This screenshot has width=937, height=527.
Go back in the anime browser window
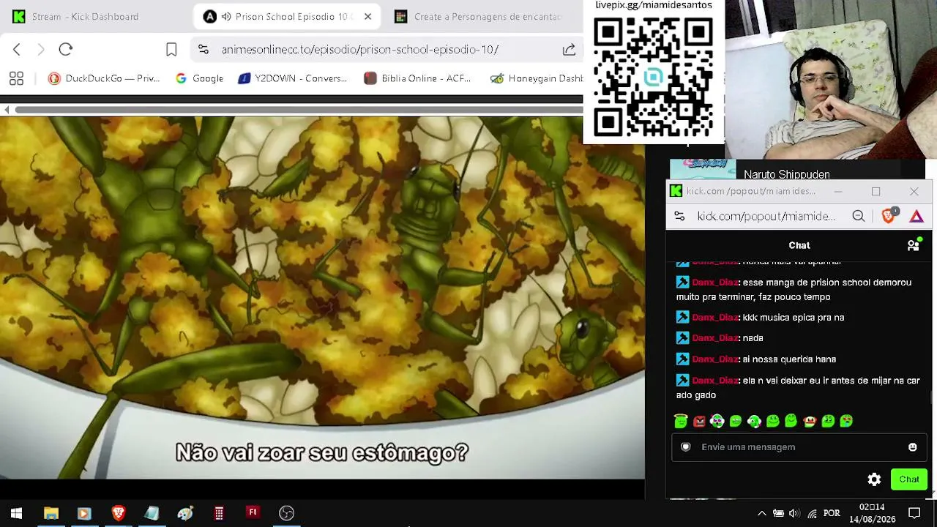(17, 49)
